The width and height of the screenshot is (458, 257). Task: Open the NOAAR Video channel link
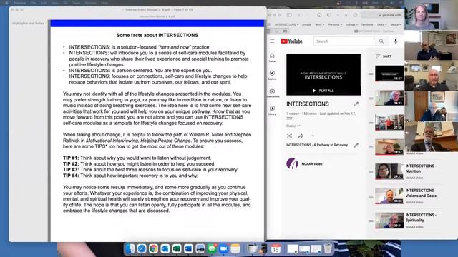click(x=312, y=164)
